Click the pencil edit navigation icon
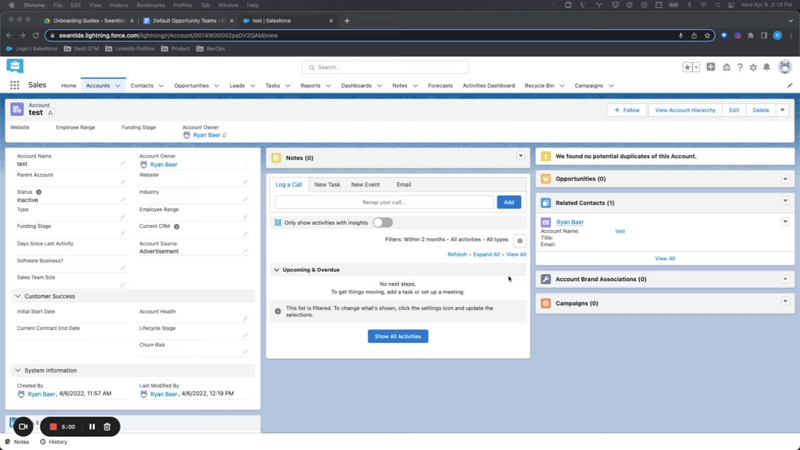The height and width of the screenshot is (450, 800). 789,86
